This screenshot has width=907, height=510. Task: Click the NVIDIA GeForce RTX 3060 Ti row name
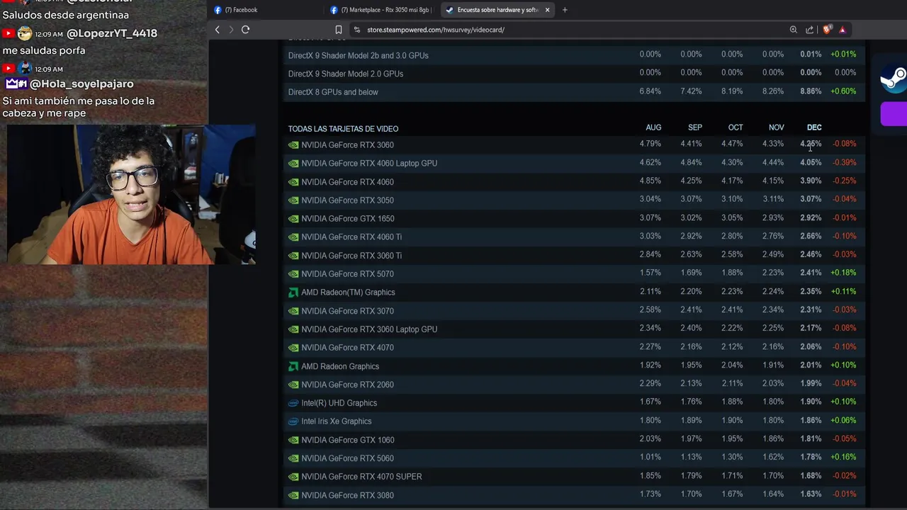pyautogui.click(x=351, y=256)
